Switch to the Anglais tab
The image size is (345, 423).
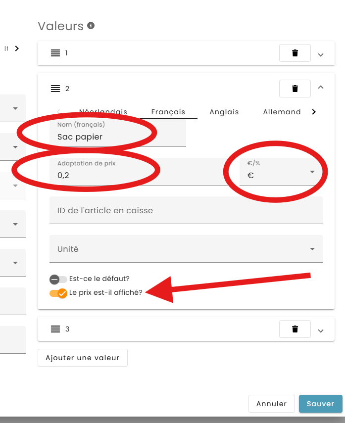224,112
